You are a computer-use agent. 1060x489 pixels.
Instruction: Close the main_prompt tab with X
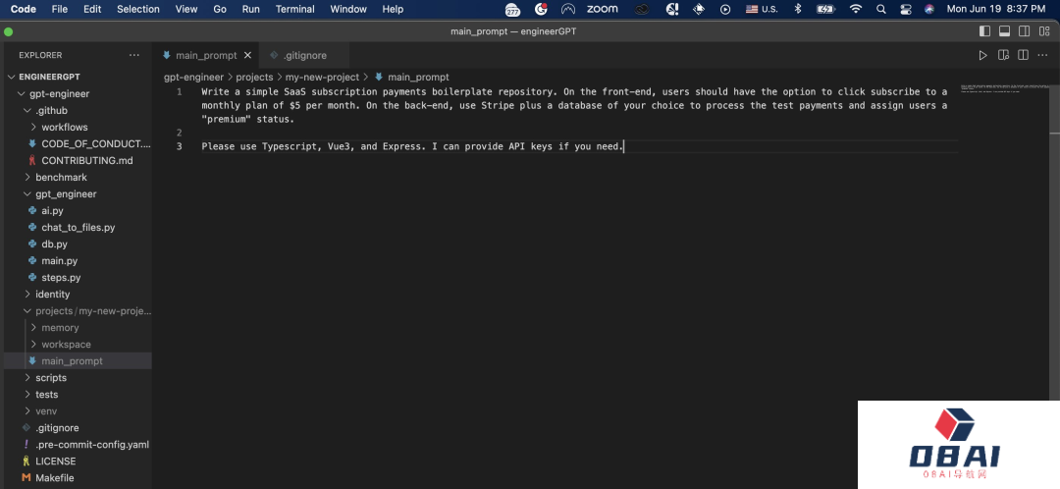coord(245,56)
